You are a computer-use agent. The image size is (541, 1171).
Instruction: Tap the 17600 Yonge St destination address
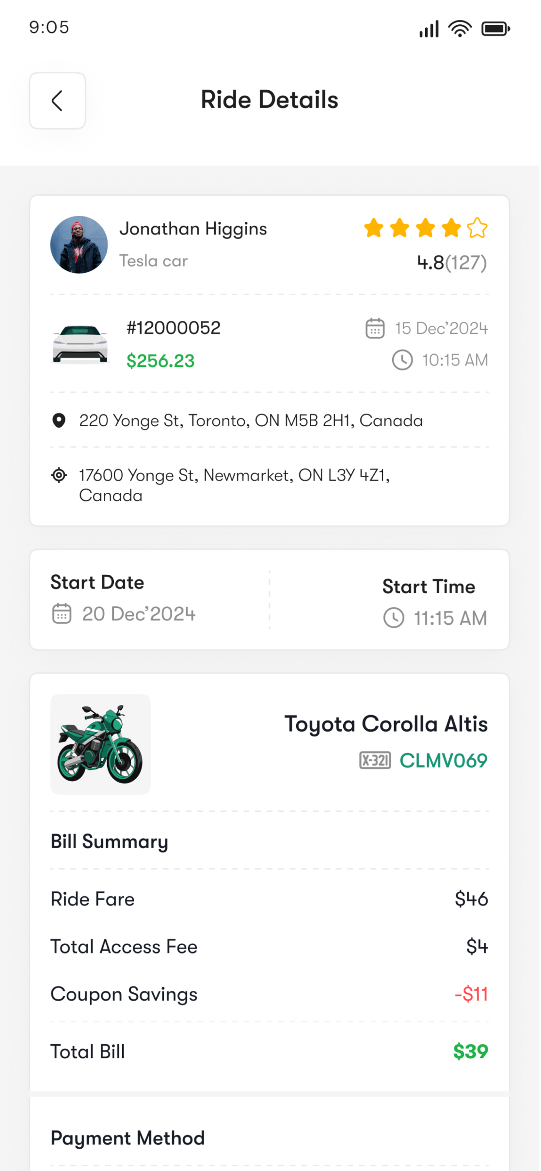tap(235, 485)
